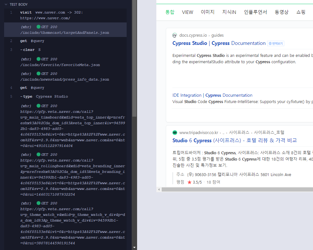Image resolution: width=313 pixels, height=250 pixels.
Task: Click the 18 참여 participant count
Action: 213,182
